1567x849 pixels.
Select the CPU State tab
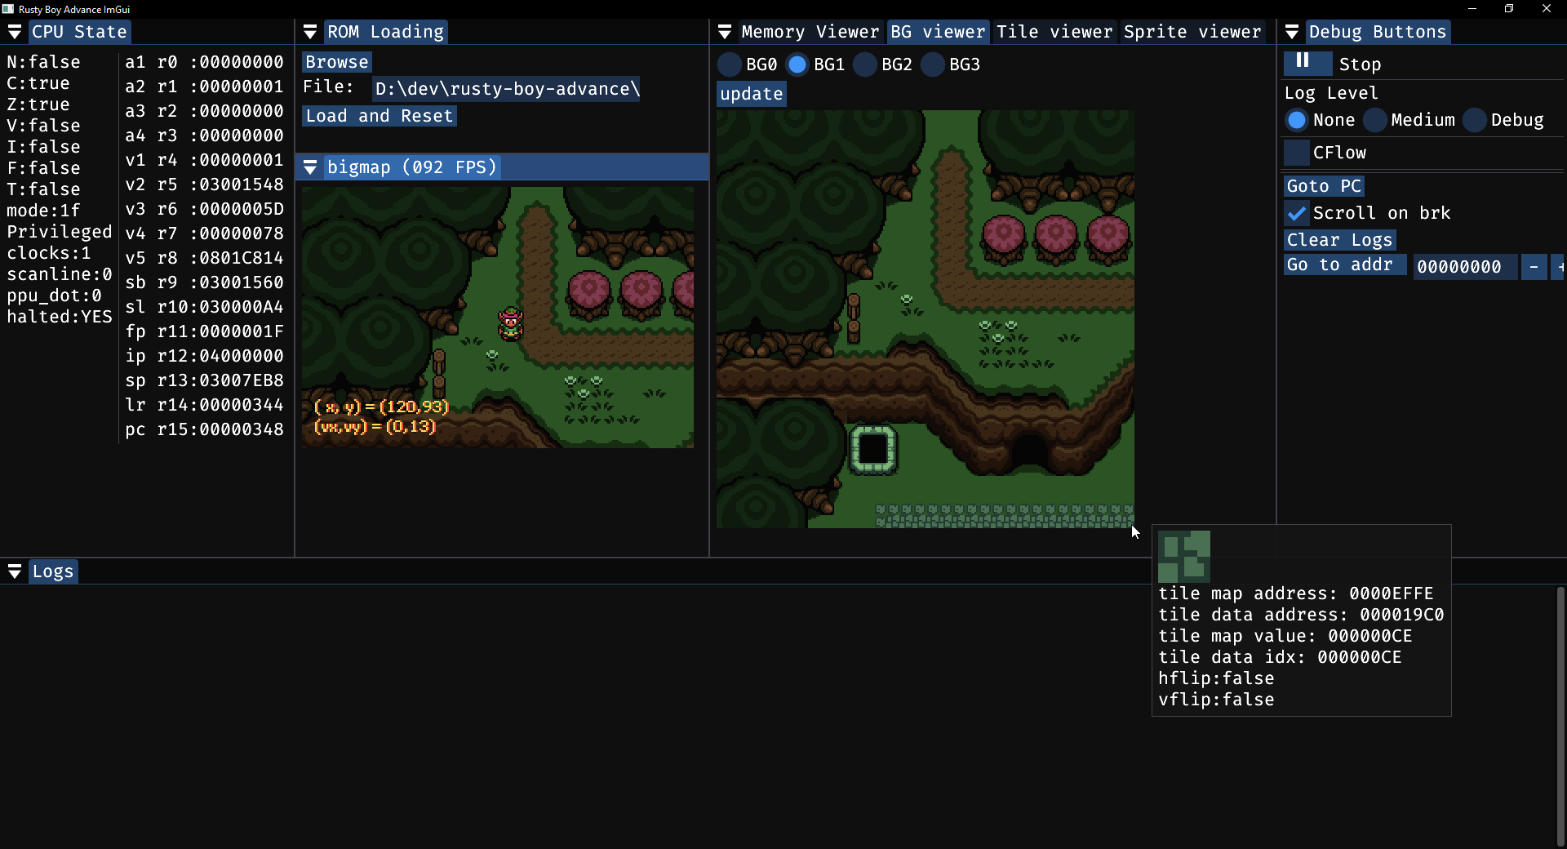[79, 32]
